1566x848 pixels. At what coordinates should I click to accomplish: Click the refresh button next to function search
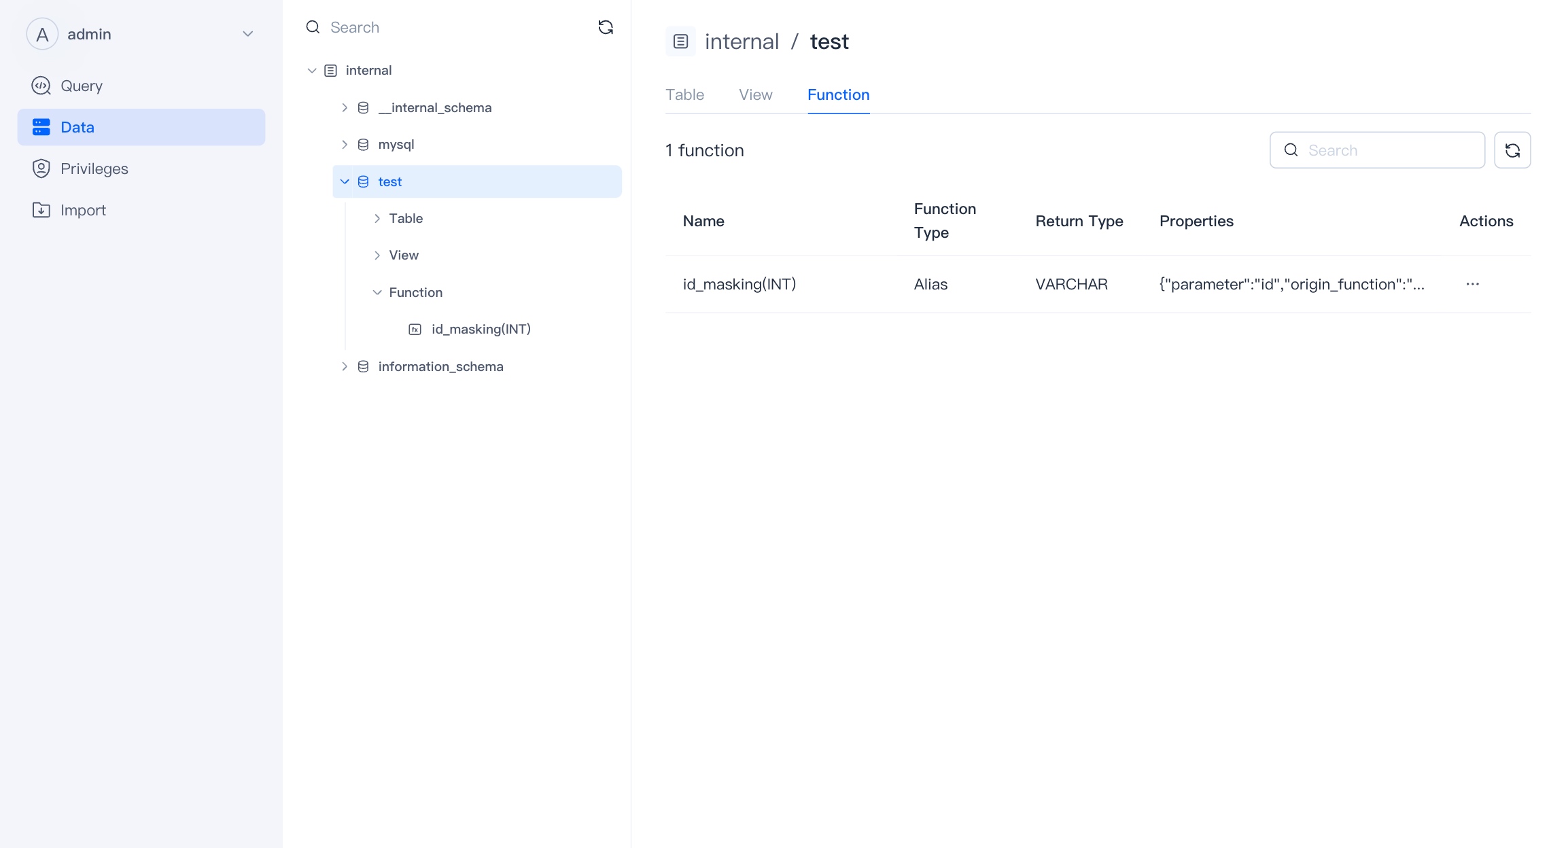coord(1512,150)
